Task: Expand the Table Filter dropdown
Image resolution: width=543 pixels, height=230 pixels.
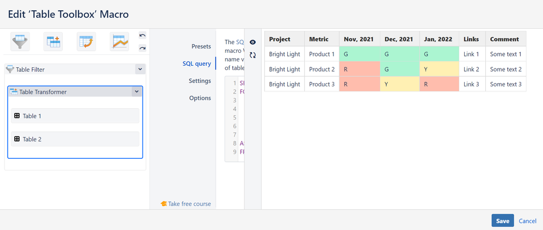Action: [x=140, y=70]
